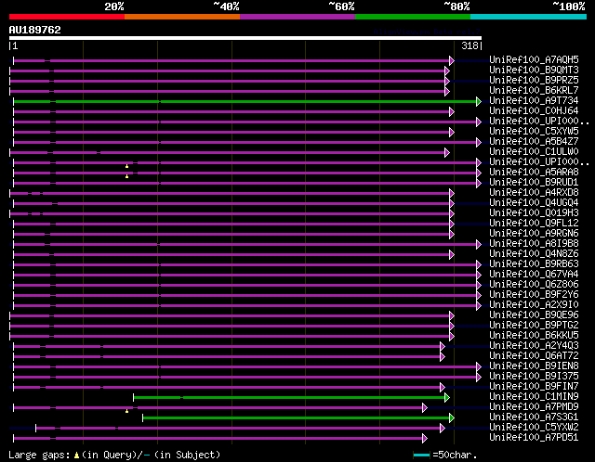Click the AU189762 query name label
Image resolution: width=595 pixels, height=462 pixels.
35,30
